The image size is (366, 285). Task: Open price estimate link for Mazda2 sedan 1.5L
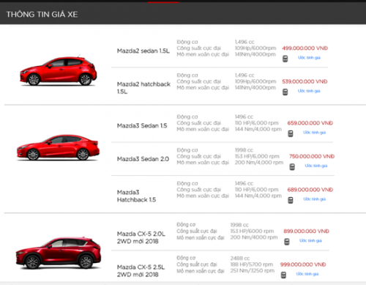[309, 58]
